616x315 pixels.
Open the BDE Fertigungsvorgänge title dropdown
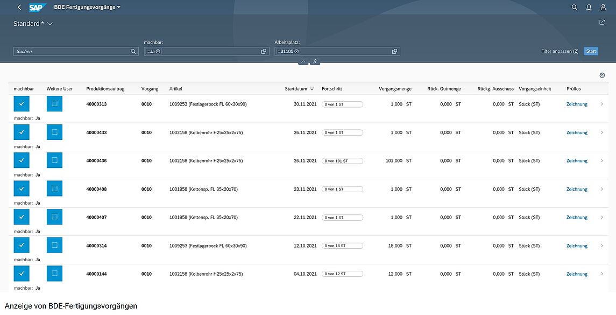coord(87,7)
